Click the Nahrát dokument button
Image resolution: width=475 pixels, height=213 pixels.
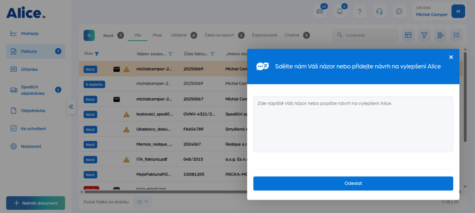[x=35, y=203]
